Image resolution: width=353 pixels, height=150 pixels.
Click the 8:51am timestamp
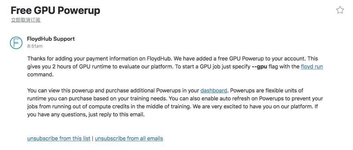click(x=35, y=46)
